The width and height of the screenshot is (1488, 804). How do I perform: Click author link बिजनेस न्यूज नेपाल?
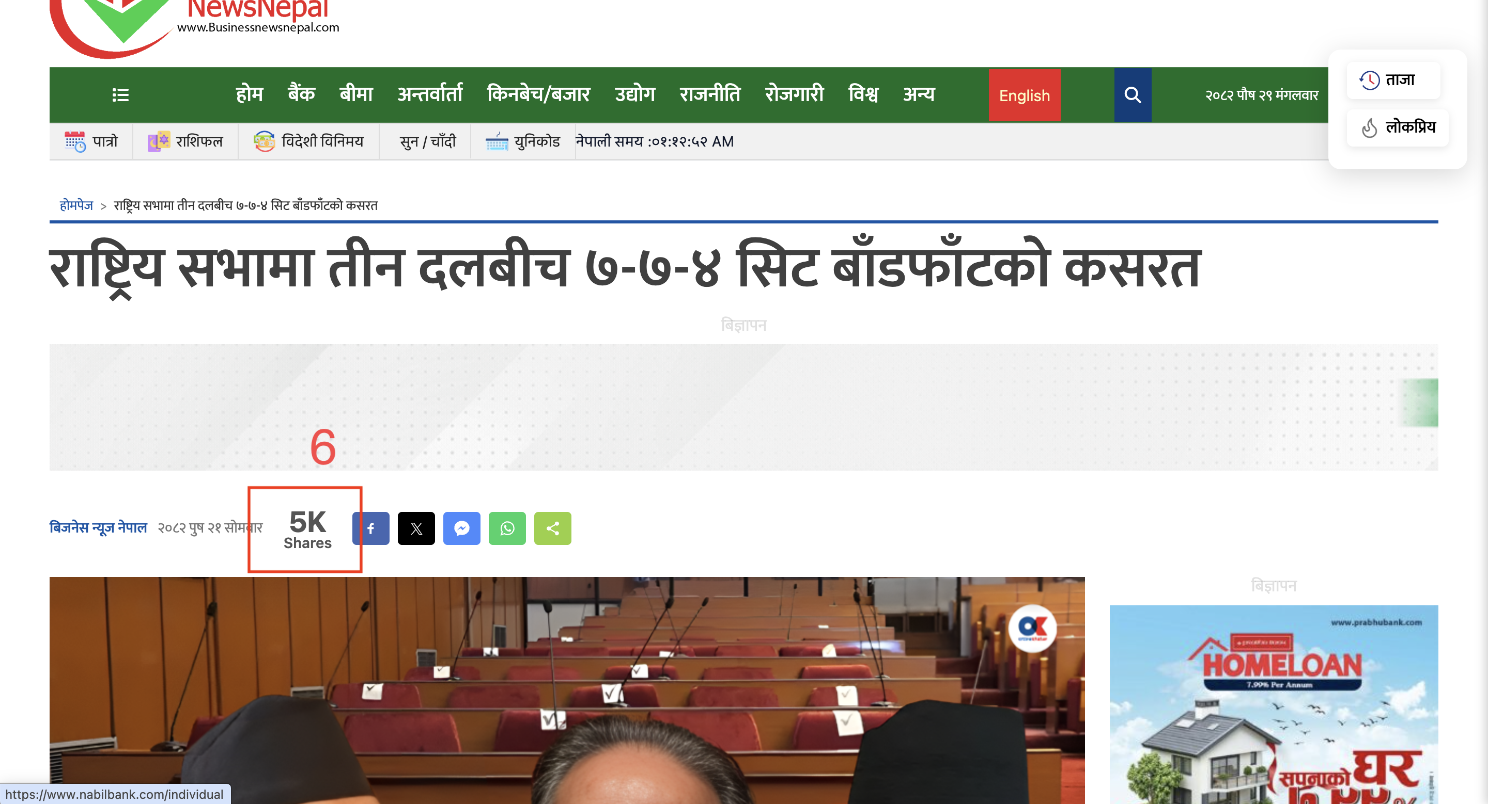pos(98,527)
